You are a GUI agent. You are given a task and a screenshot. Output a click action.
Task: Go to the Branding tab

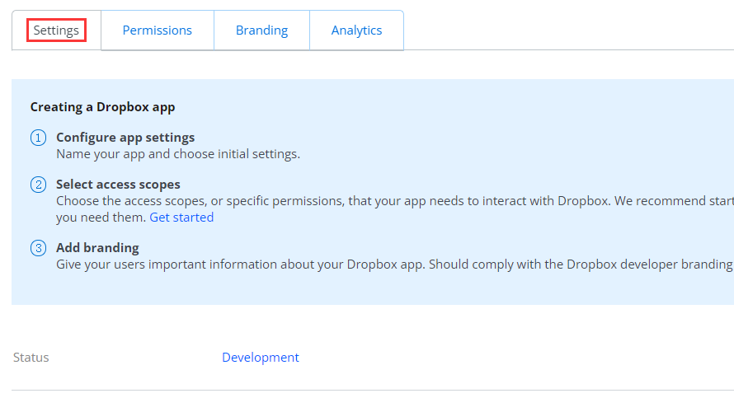pos(261,30)
